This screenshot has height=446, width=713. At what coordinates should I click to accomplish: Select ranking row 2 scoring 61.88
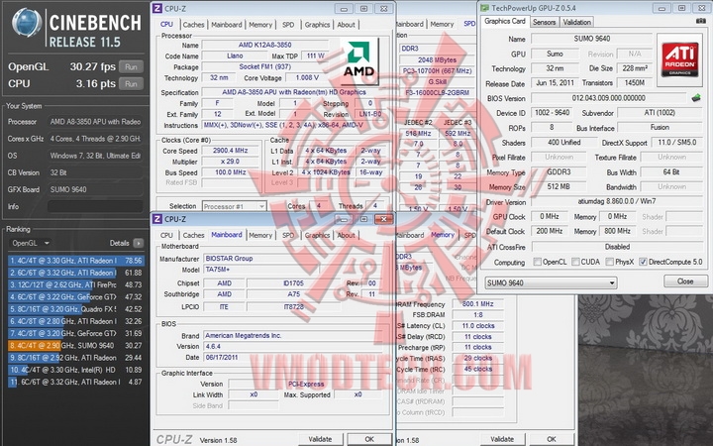point(75,273)
